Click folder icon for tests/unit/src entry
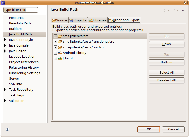189x137 pixels. coord(60,47)
